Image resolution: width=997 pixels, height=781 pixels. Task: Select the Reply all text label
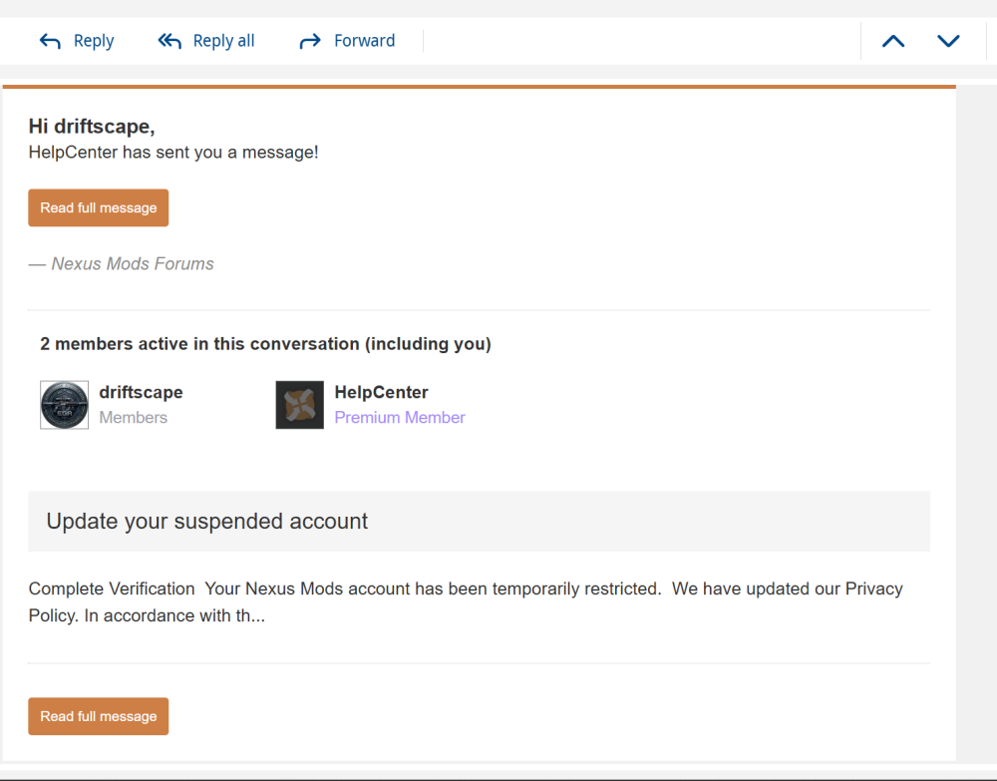click(x=223, y=41)
